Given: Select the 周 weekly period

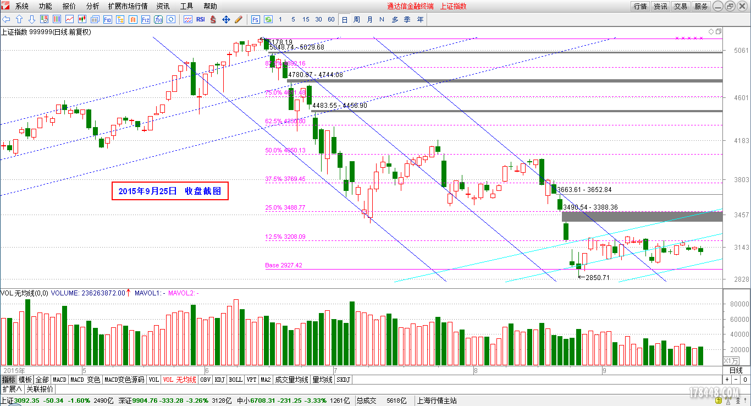Looking at the screenshot, I should coord(357,19).
